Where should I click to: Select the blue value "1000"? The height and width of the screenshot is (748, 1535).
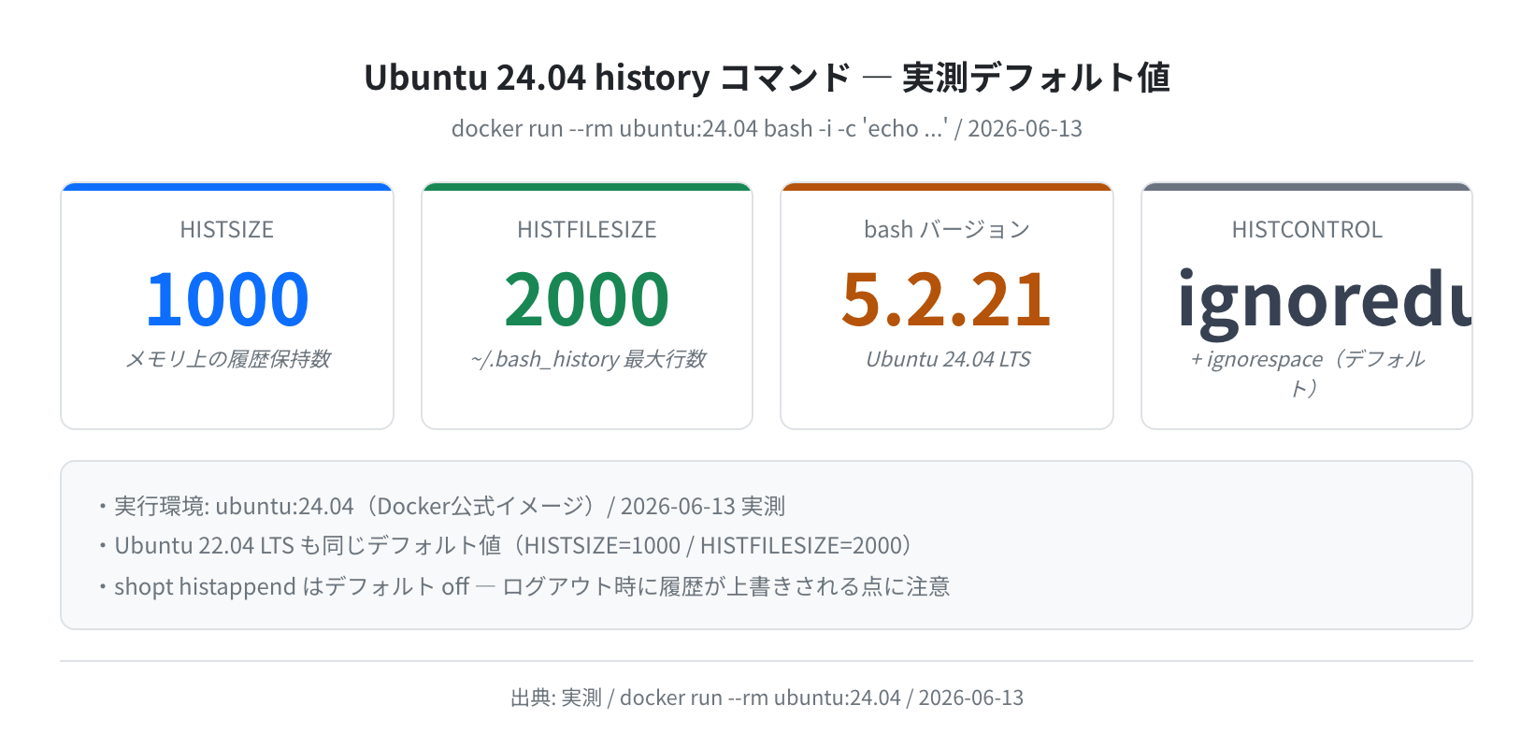[227, 299]
